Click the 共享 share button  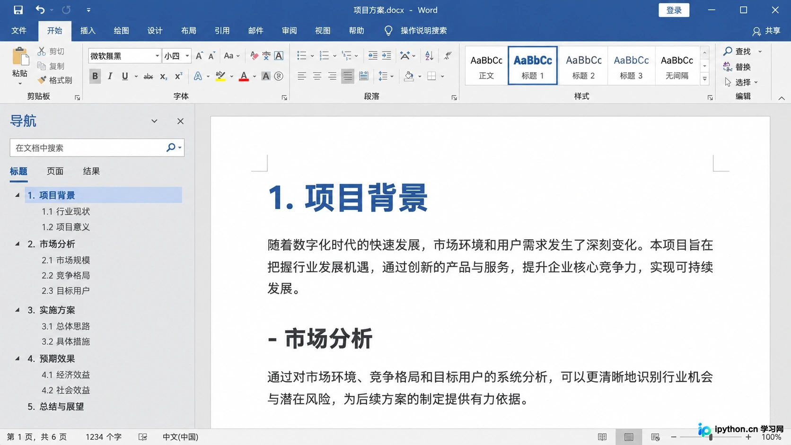tap(766, 31)
